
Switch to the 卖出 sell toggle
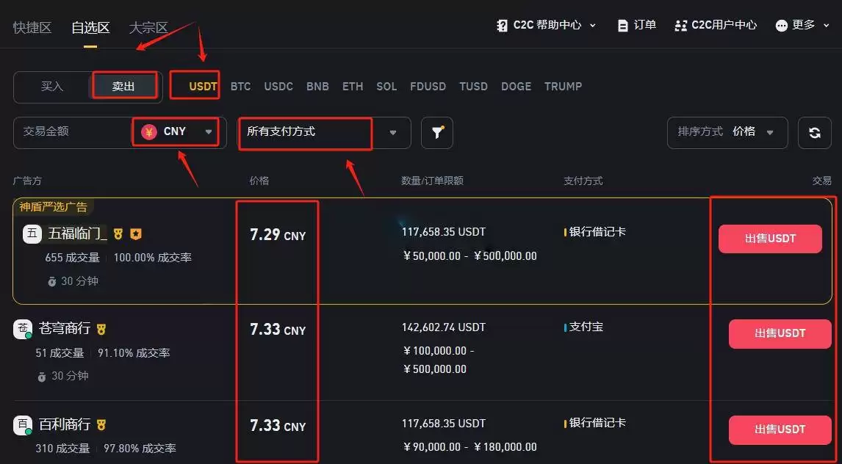(123, 85)
